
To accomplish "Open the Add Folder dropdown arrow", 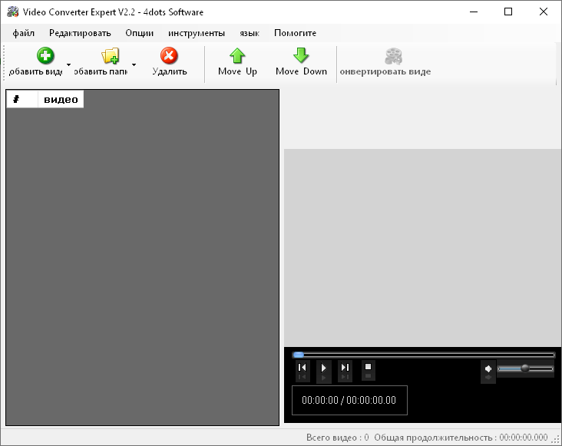I will coord(134,64).
